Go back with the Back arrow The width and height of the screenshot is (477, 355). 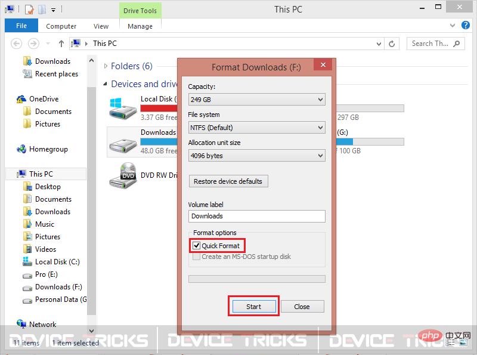pyautogui.click(x=17, y=44)
